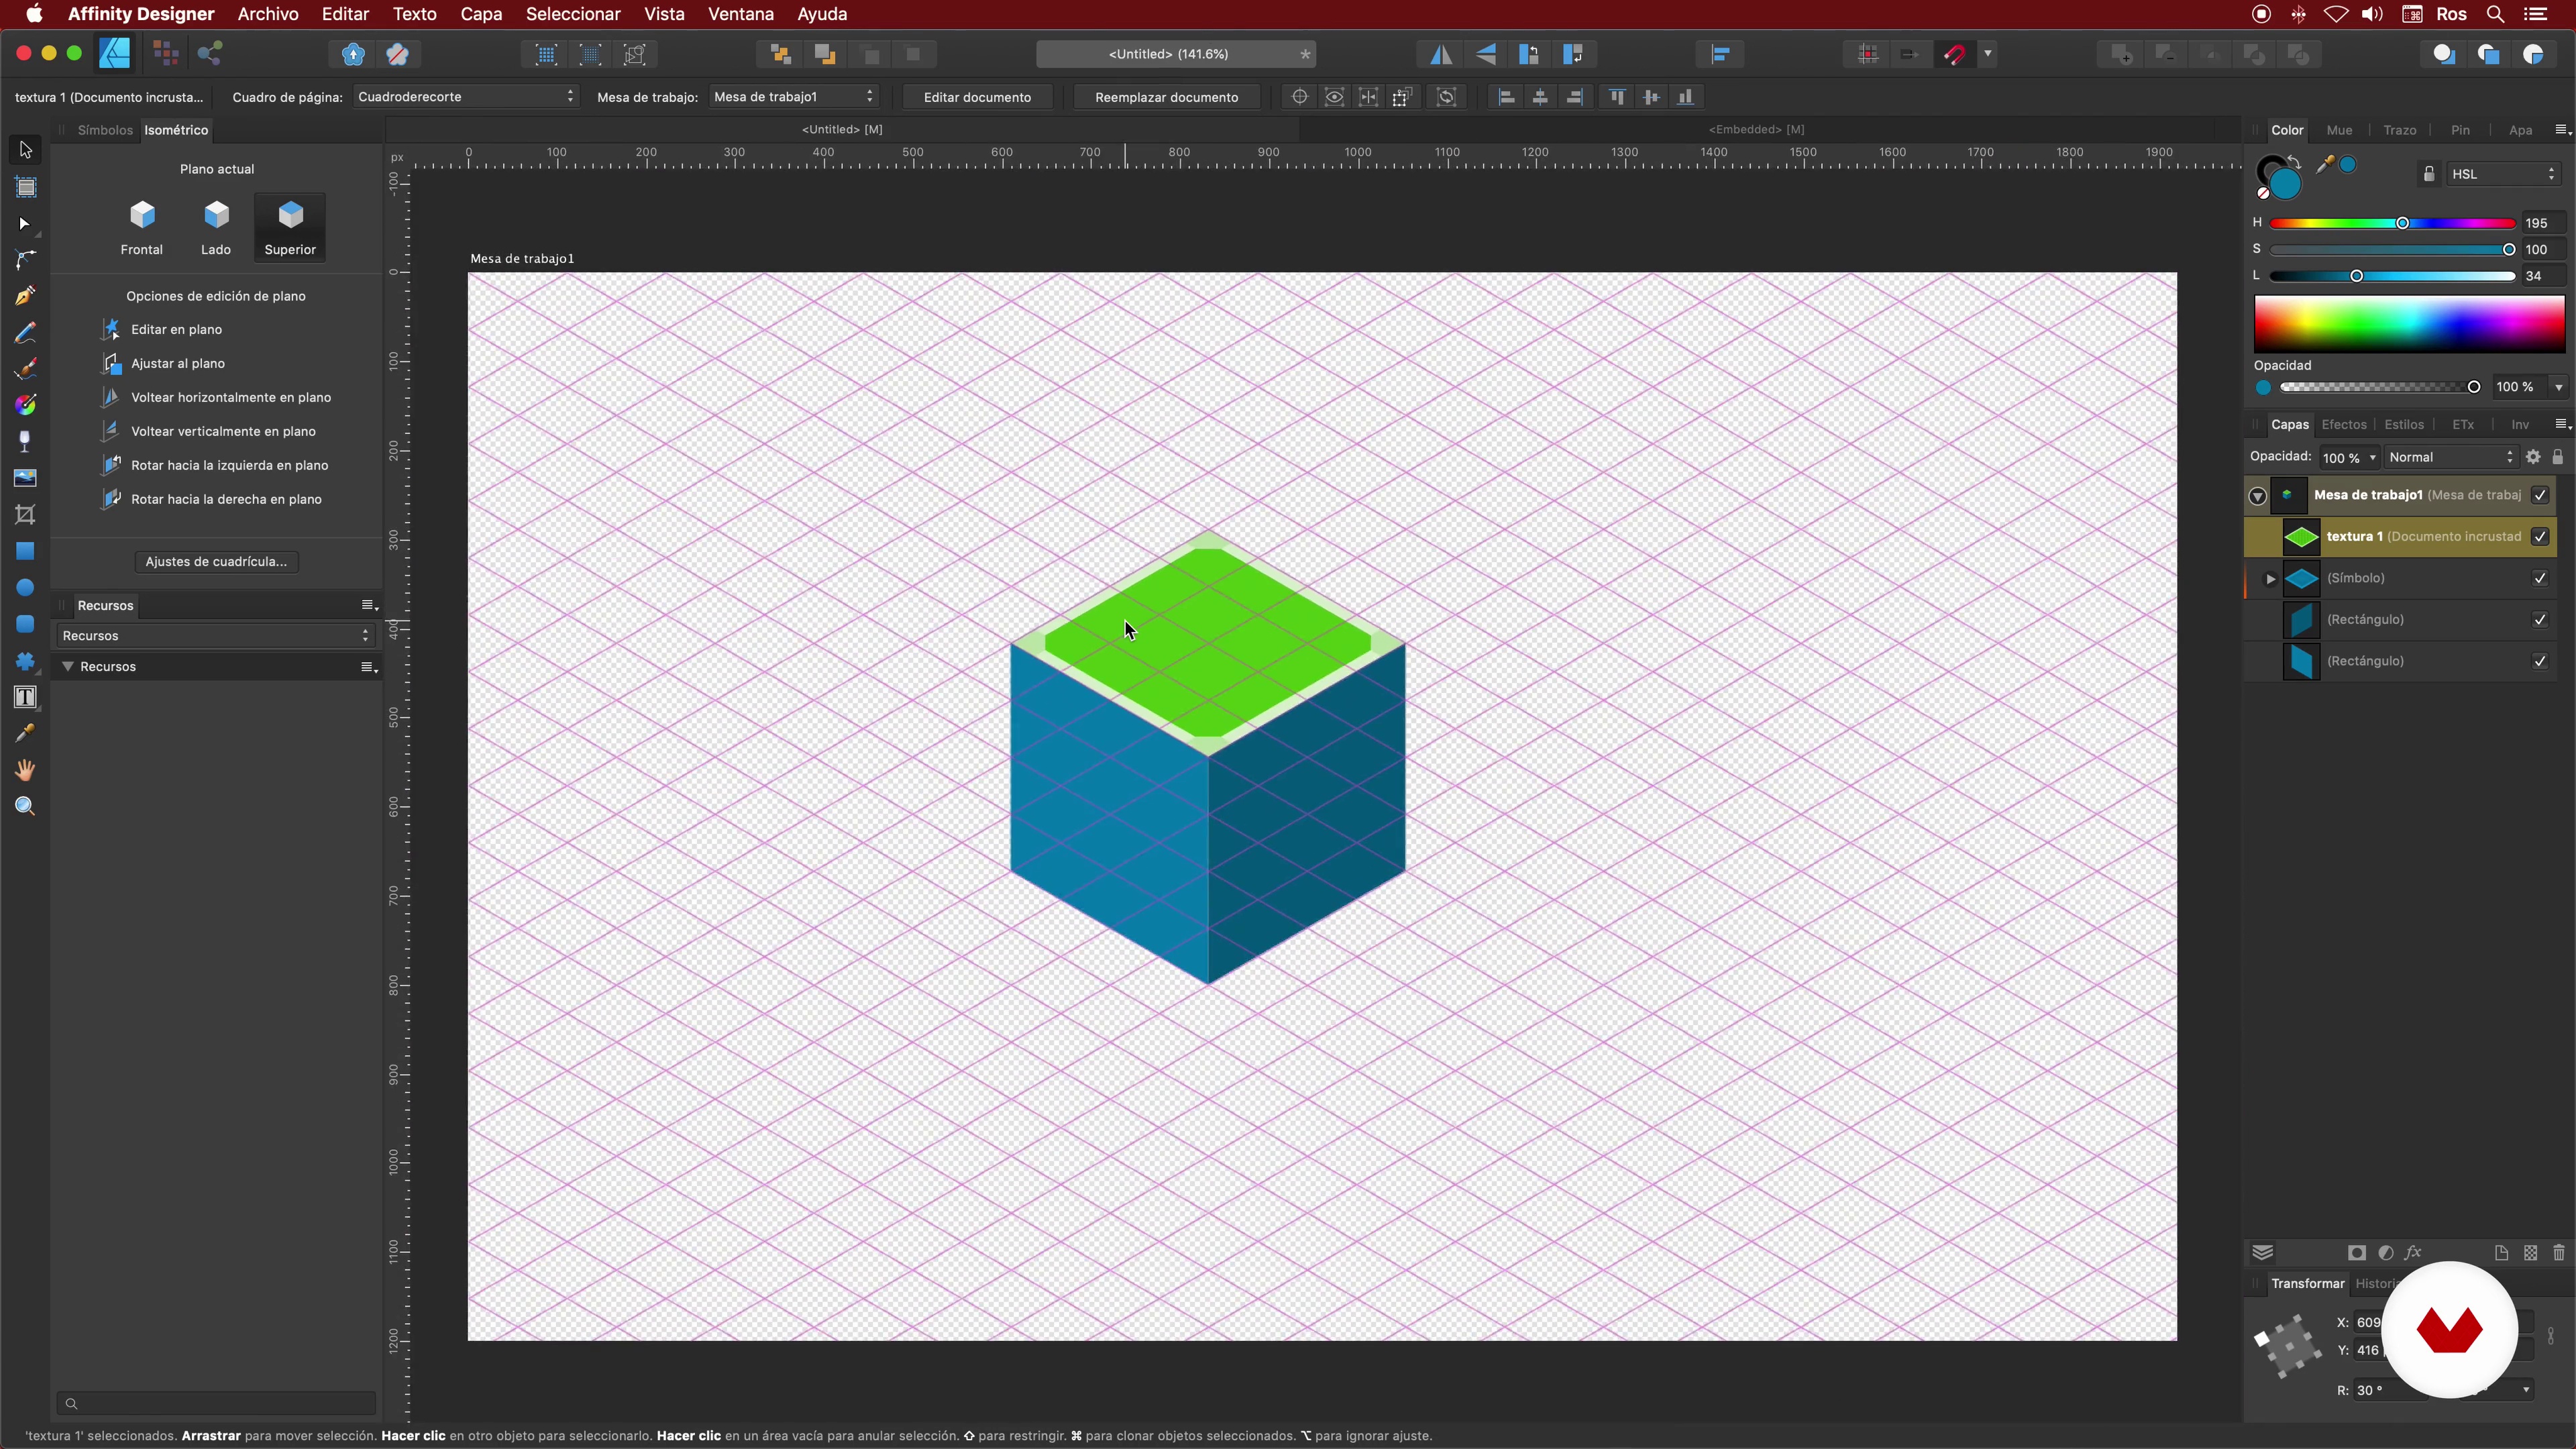Select the Color Picker eyedropper tool
The height and width of the screenshot is (1449, 2576).
pyautogui.click(x=25, y=733)
